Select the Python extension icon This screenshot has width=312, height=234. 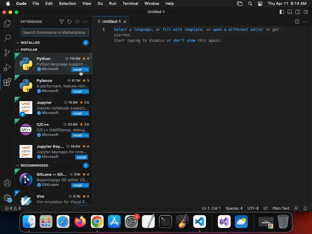[26, 64]
